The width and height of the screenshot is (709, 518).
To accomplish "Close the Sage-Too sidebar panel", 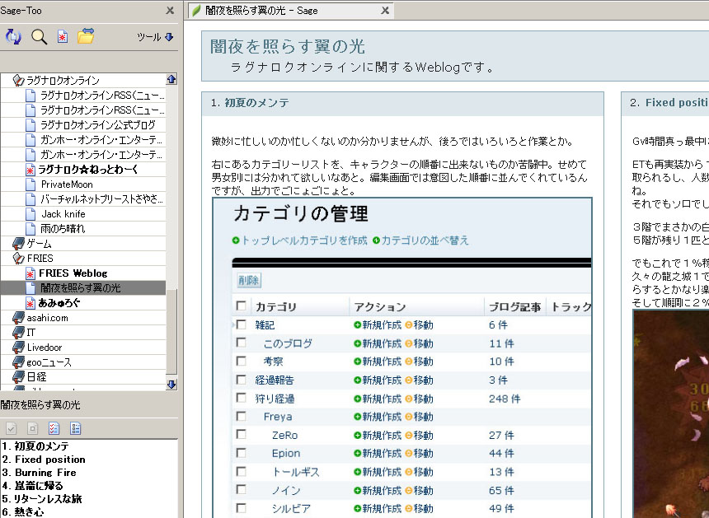I will click(x=170, y=11).
